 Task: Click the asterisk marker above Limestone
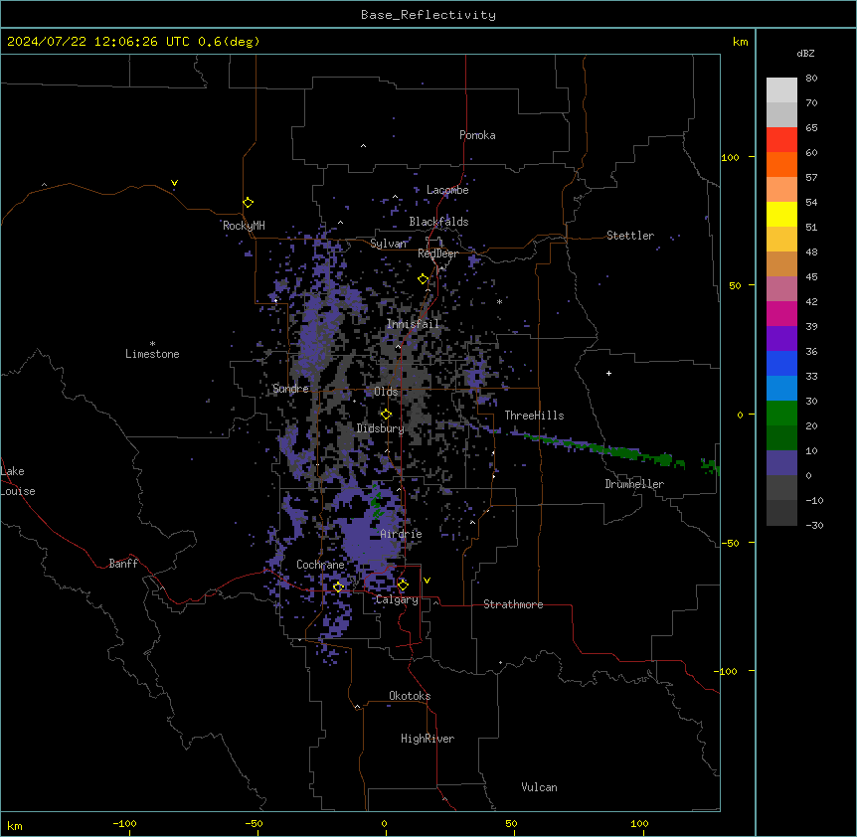click(152, 344)
